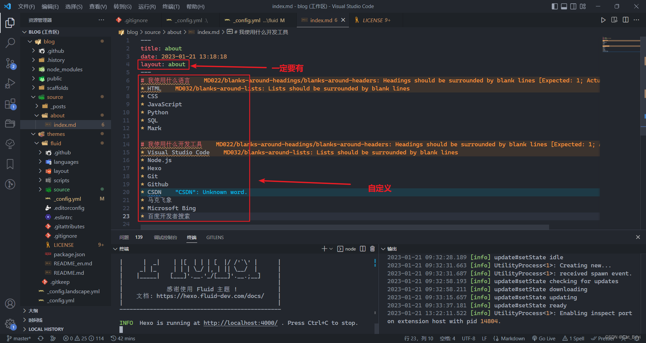
Task: Click source breadcrumb in editor path
Action: 152,32
